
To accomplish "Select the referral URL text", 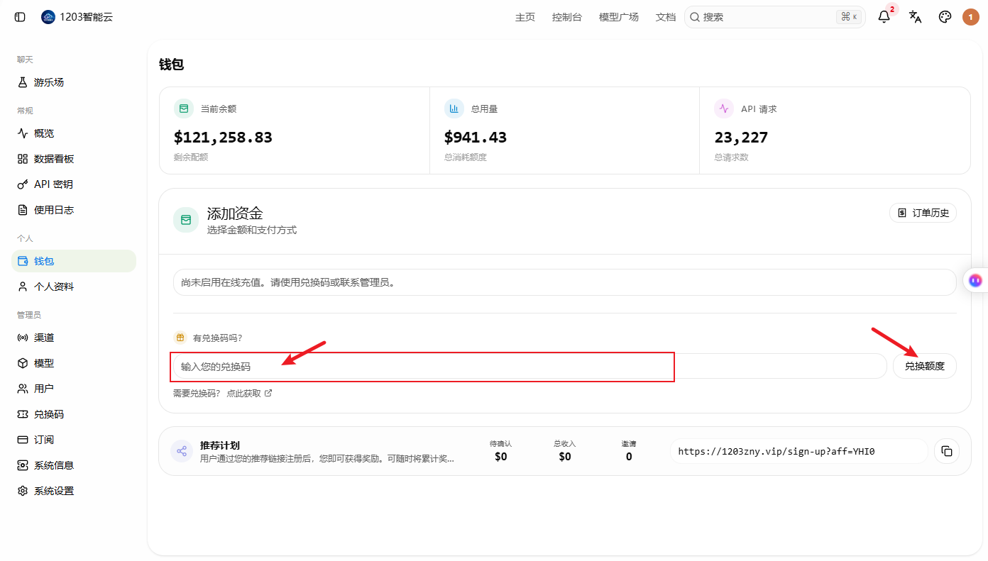I will tap(776, 451).
